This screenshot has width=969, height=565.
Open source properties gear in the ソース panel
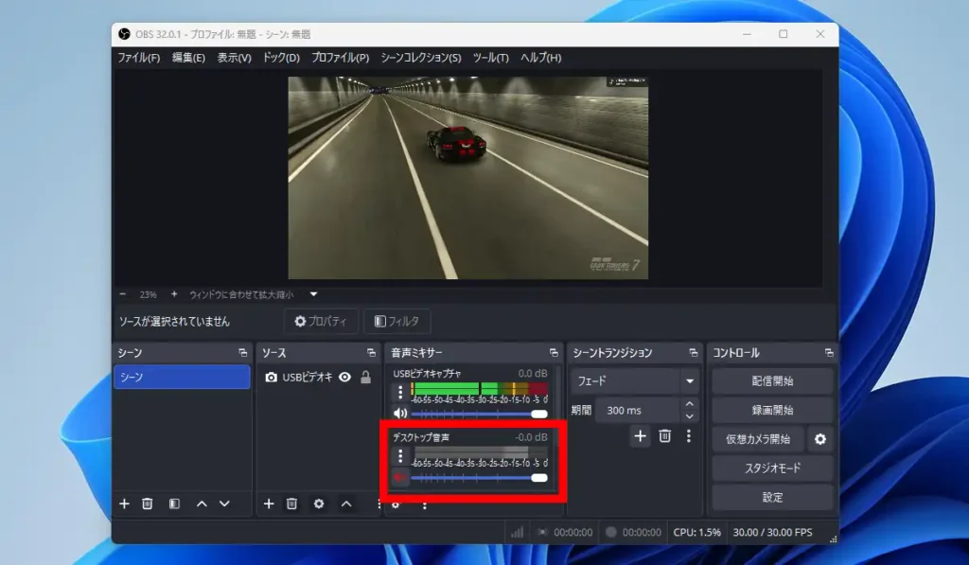(319, 503)
